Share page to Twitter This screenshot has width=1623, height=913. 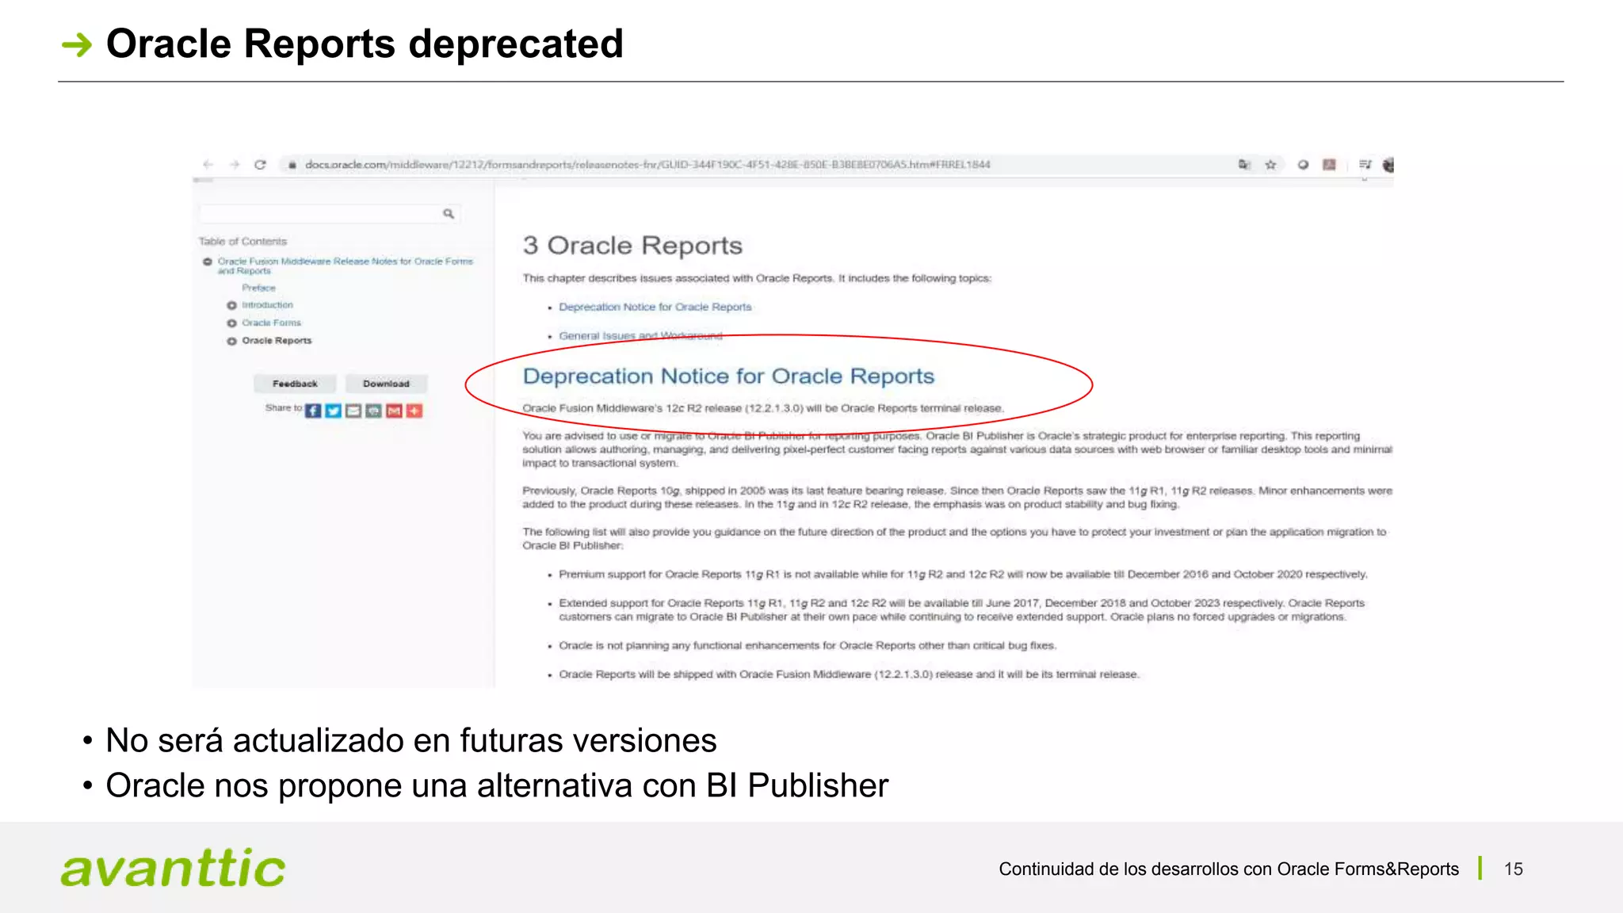pyautogui.click(x=333, y=411)
